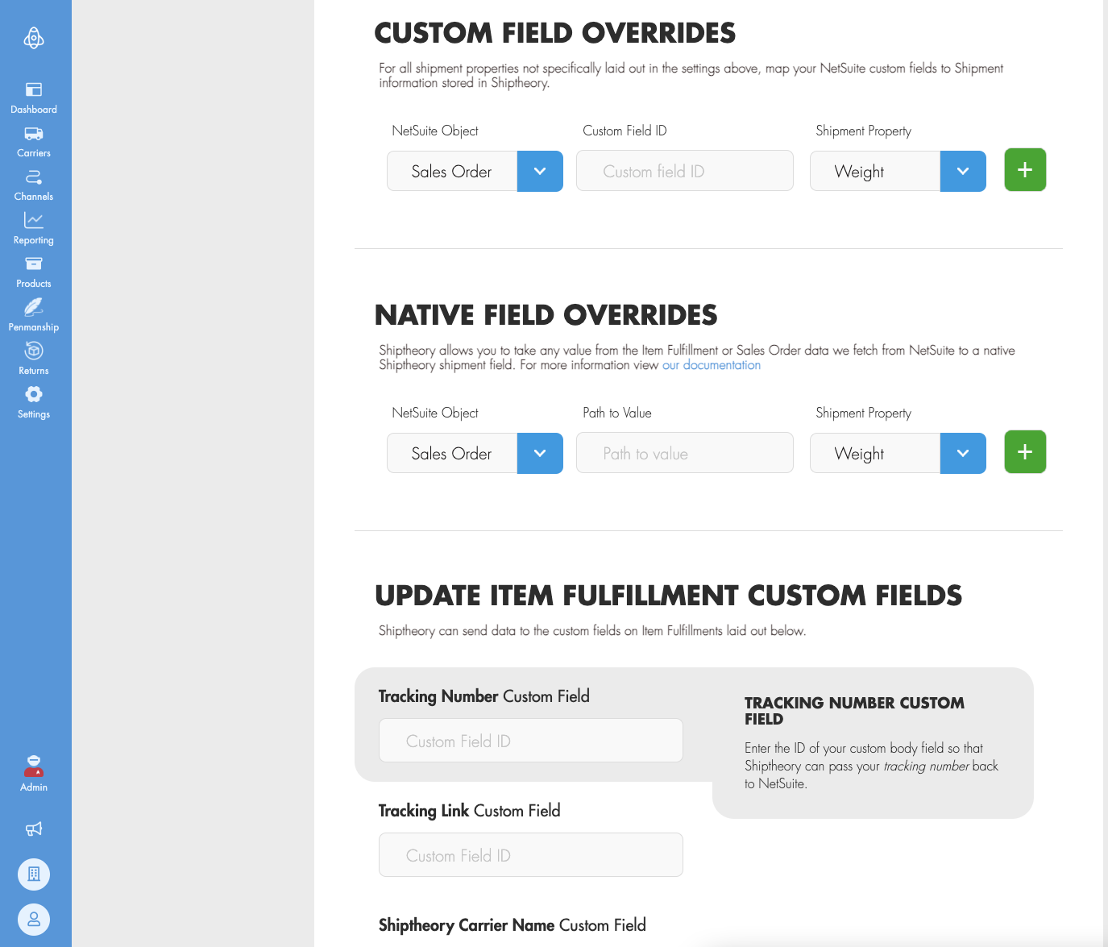Open the 'our documentation' link

coord(712,365)
